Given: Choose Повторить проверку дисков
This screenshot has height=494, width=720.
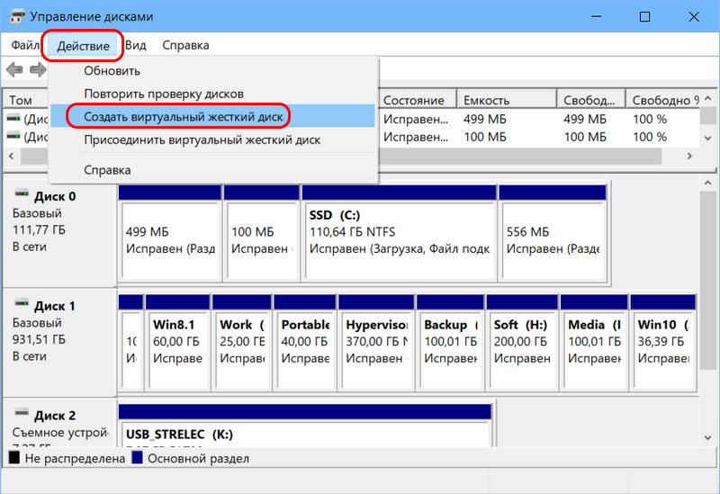Looking at the screenshot, I should [x=213, y=94].
